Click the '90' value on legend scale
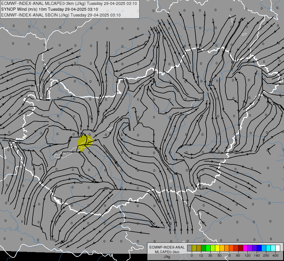The height and width of the screenshot is (261, 284). [238, 255]
